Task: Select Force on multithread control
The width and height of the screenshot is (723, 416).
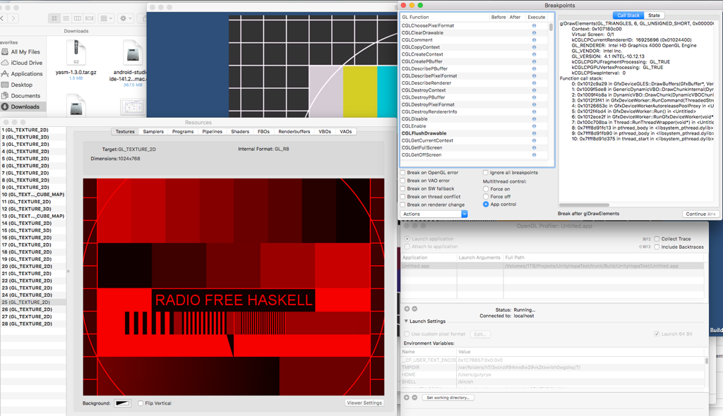Action: coord(486,189)
